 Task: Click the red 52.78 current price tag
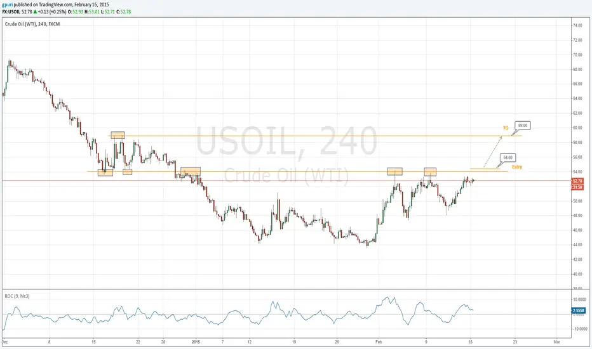point(577,181)
